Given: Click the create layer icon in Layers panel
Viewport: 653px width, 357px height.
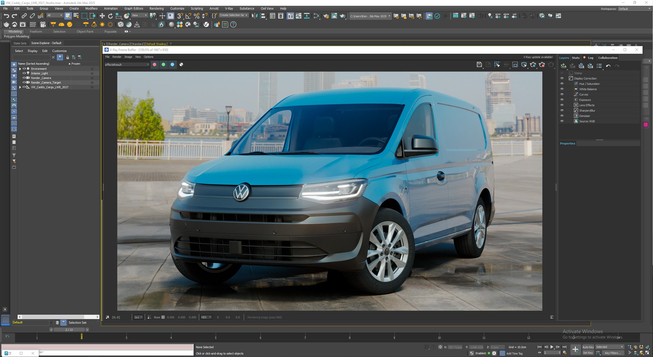Looking at the screenshot, I should [564, 66].
